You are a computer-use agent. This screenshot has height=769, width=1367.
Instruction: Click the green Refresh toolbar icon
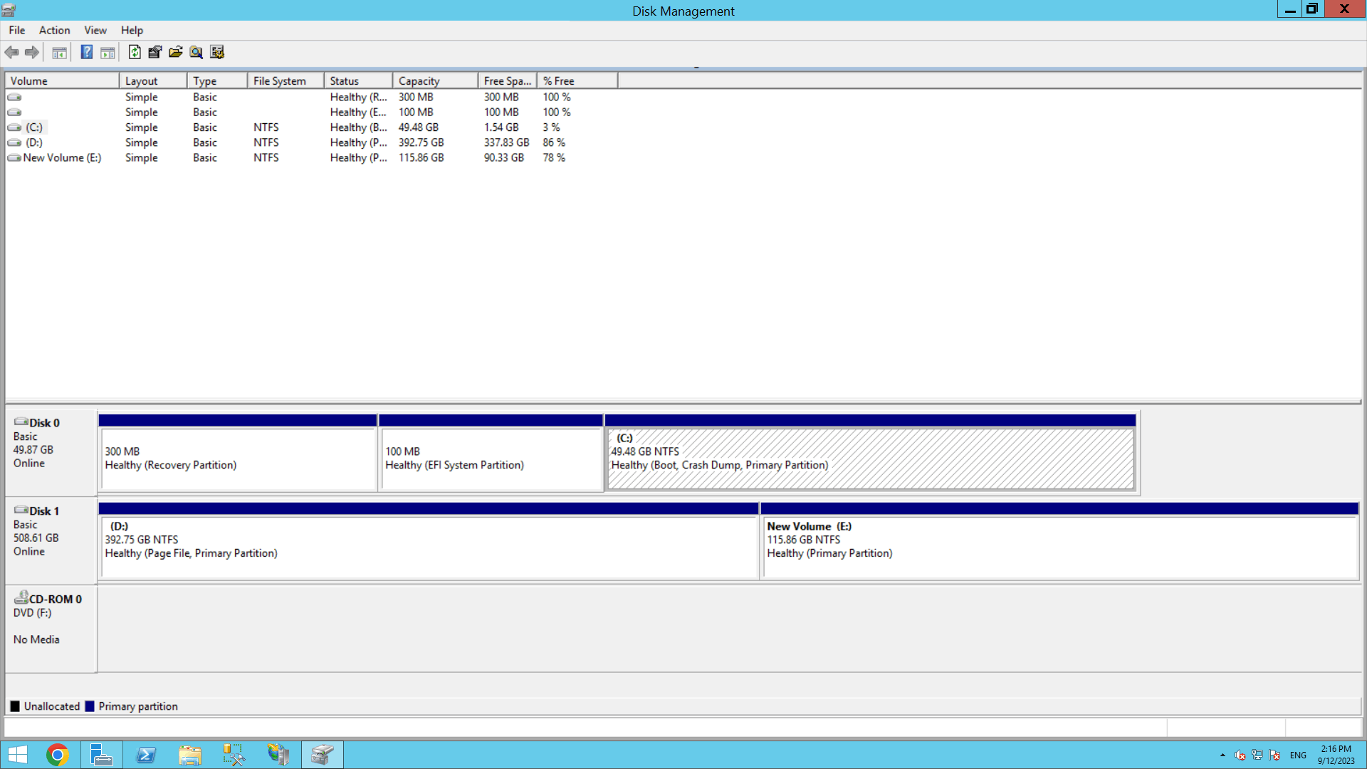(135, 52)
